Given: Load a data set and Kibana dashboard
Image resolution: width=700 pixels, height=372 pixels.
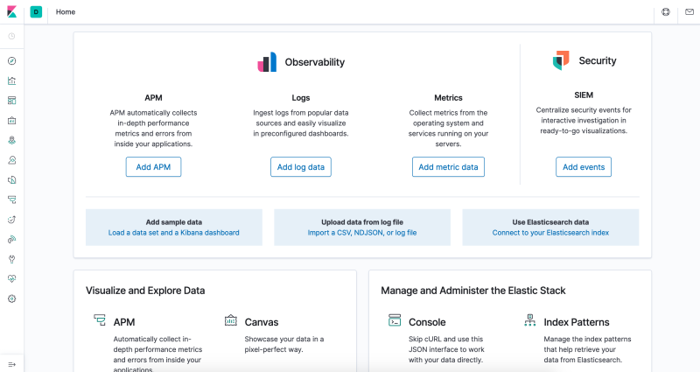Looking at the screenshot, I should (173, 233).
